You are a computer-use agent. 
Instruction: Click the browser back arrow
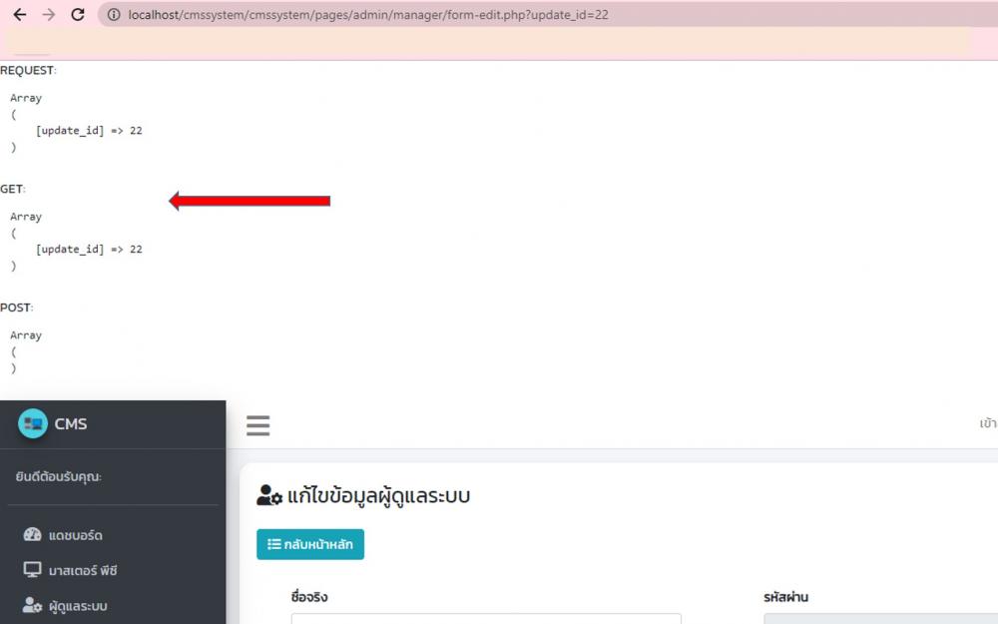click(20, 15)
